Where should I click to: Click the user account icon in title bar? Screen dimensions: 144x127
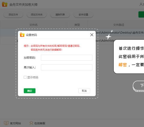coord(141,5)
